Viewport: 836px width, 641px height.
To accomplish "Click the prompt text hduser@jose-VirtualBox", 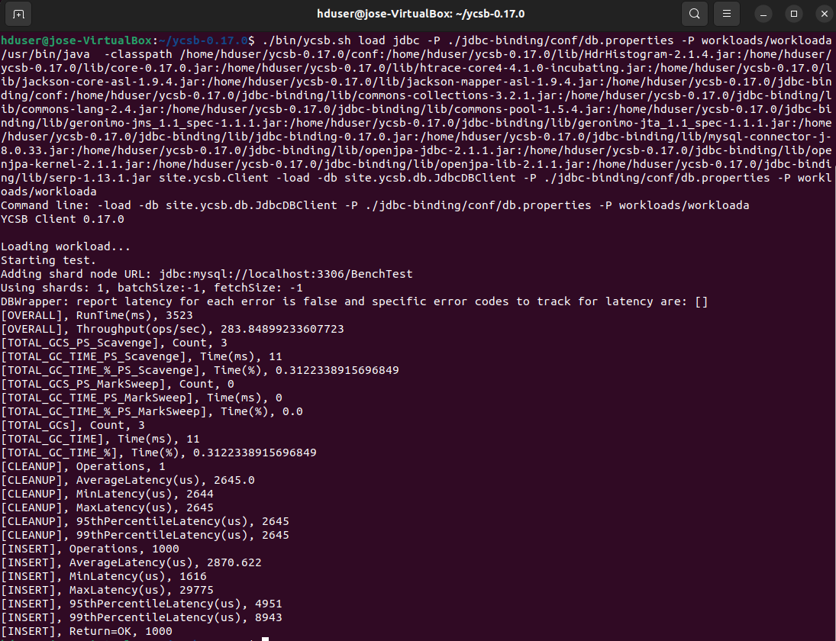I will (76, 40).
